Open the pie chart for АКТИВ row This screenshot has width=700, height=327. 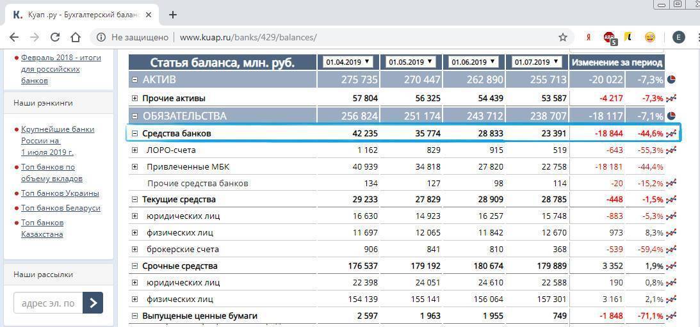(671, 79)
